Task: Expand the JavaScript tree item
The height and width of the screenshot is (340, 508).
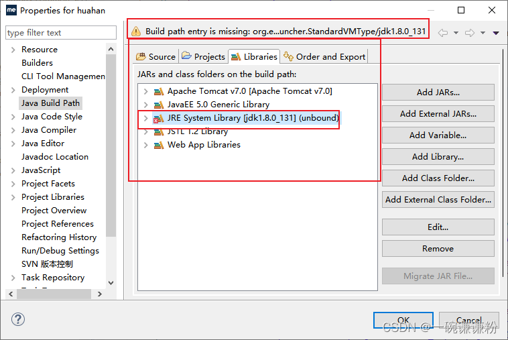Action: click(x=13, y=170)
